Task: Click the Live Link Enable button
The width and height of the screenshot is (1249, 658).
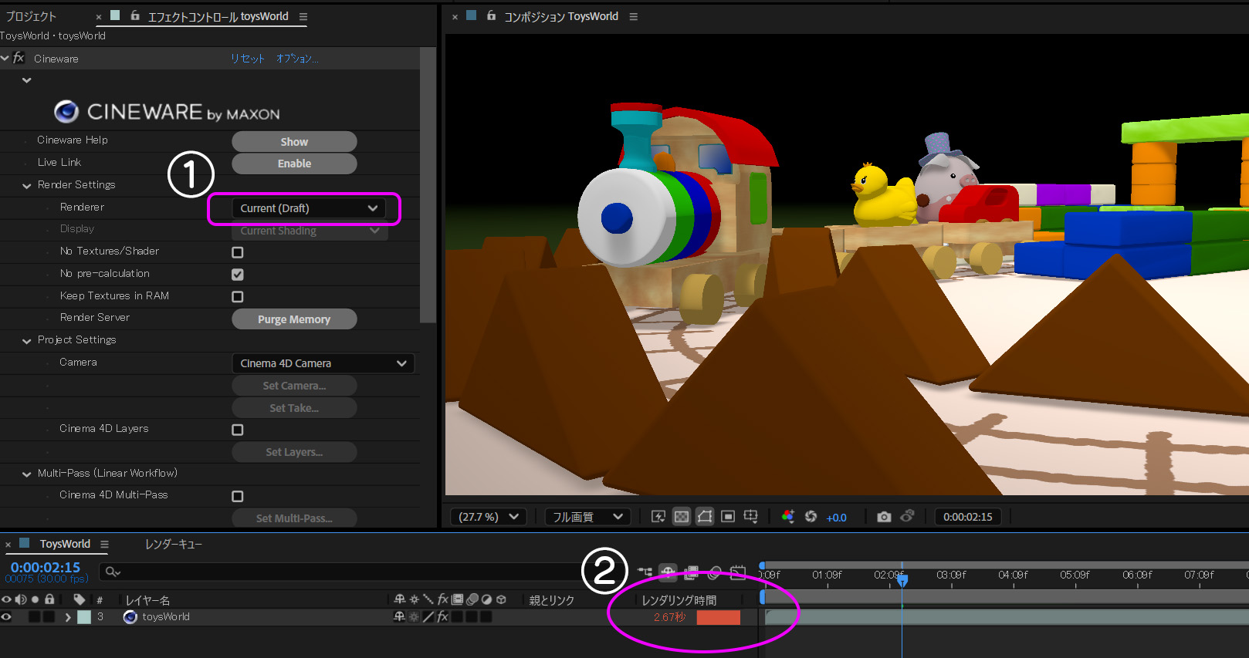Action: coord(294,164)
